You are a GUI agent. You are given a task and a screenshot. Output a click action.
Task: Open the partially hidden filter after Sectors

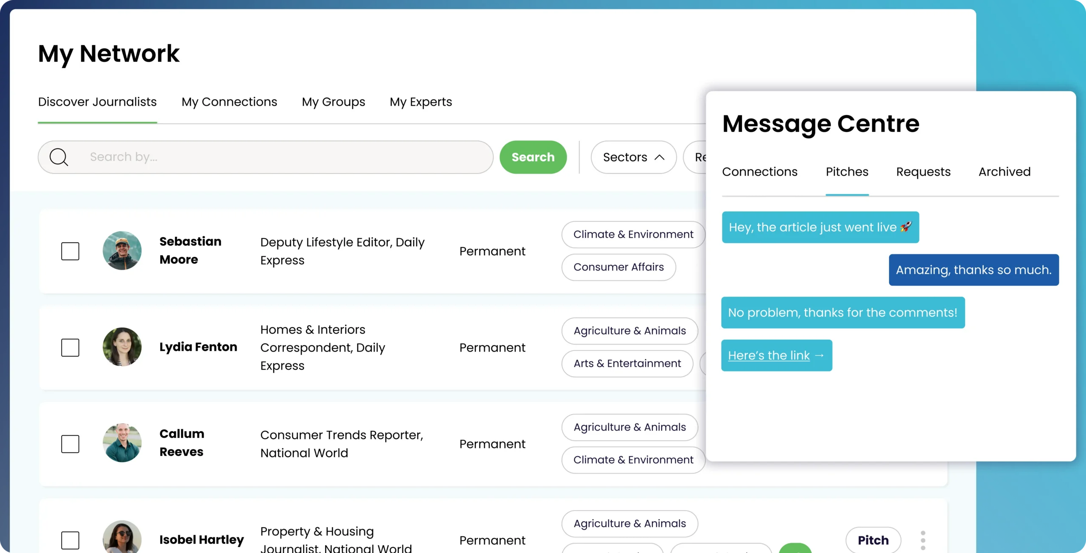pos(696,157)
